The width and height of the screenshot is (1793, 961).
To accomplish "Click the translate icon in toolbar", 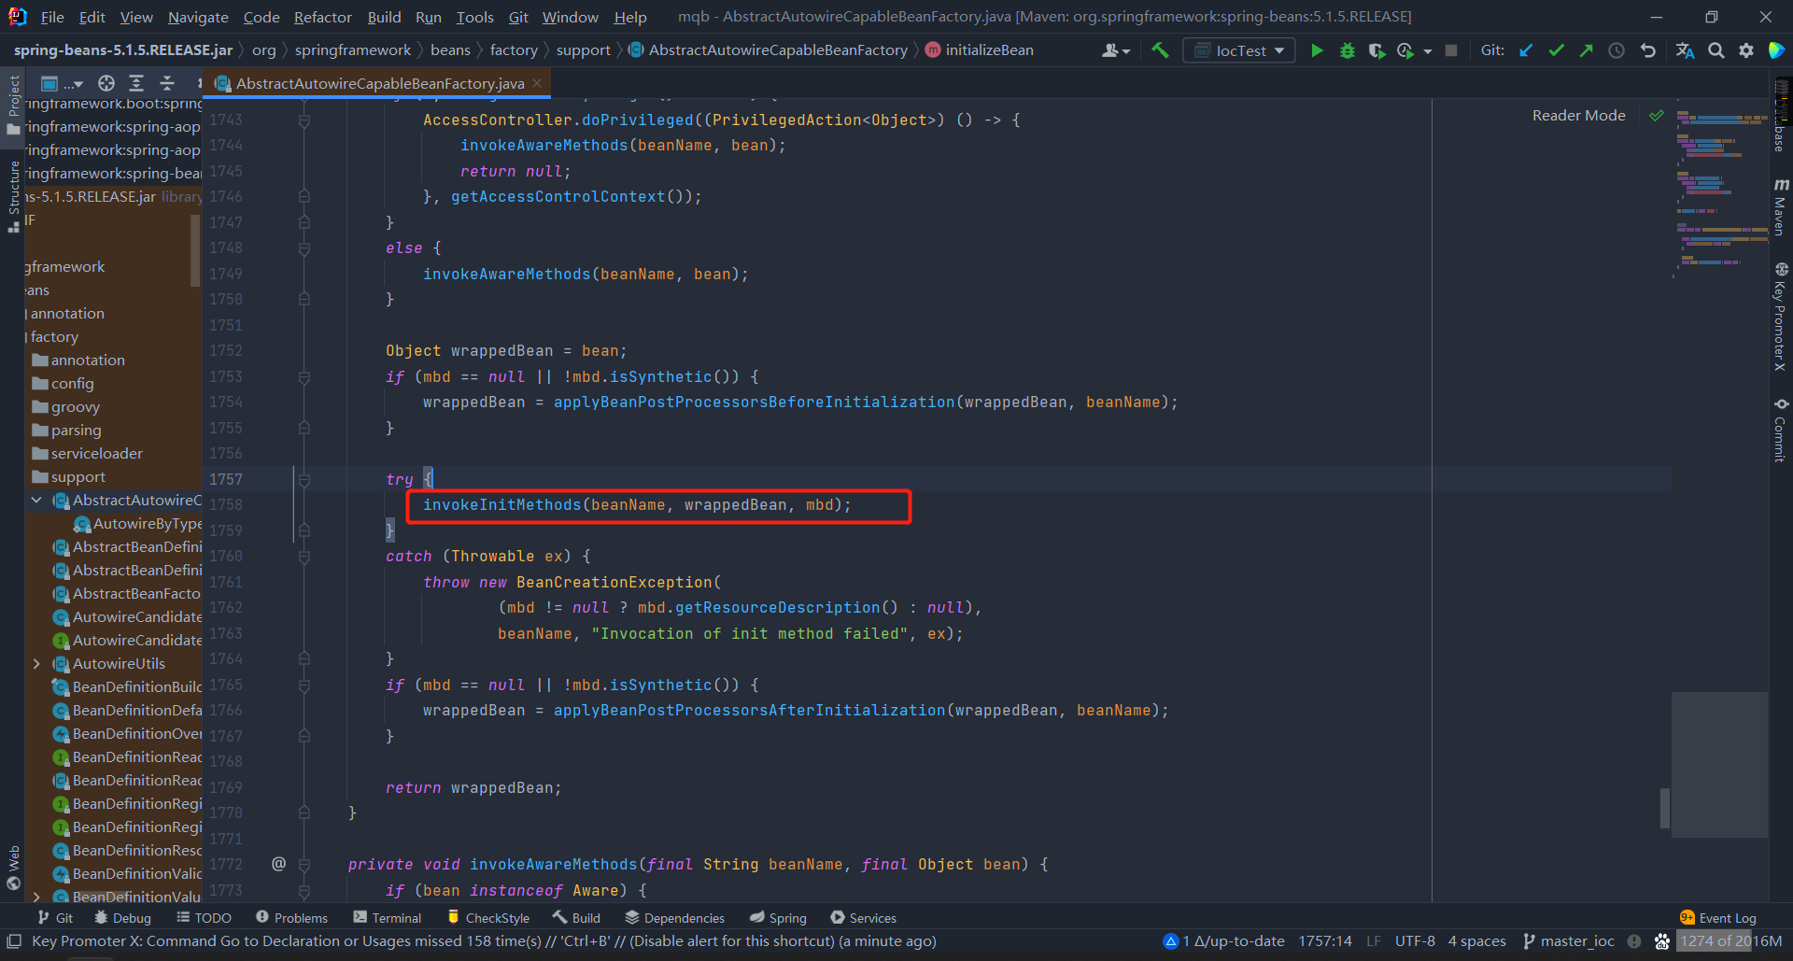I will (1685, 50).
